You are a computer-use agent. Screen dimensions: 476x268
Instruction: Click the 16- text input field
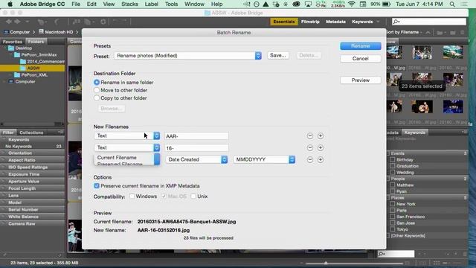[x=196, y=147]
